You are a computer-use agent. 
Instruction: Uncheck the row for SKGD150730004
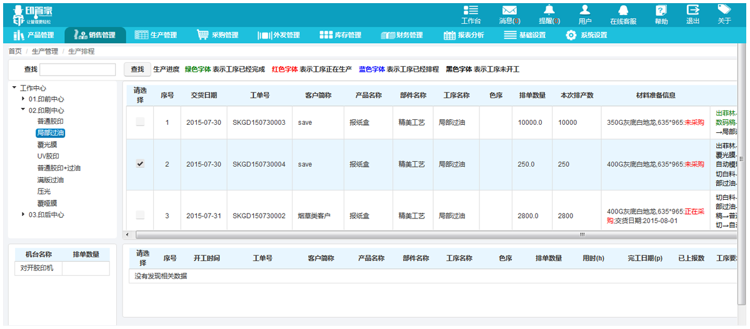click(140, 164)
